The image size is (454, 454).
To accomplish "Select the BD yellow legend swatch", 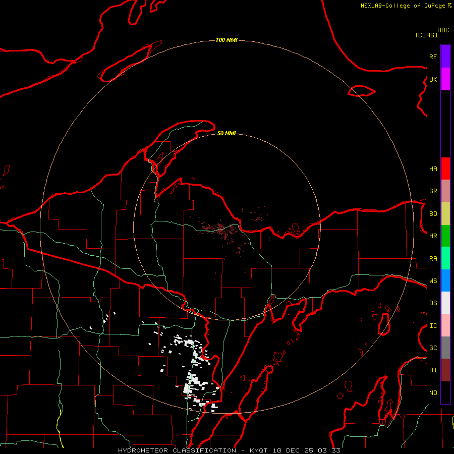I will 445,214.
